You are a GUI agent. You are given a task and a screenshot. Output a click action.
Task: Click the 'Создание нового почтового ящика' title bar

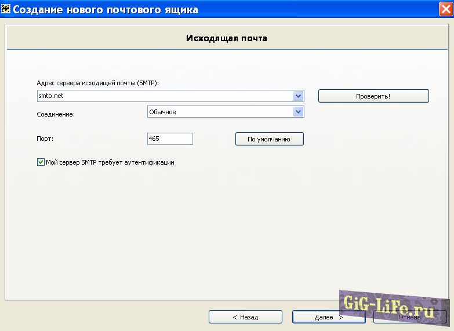(x=106, y=9)
